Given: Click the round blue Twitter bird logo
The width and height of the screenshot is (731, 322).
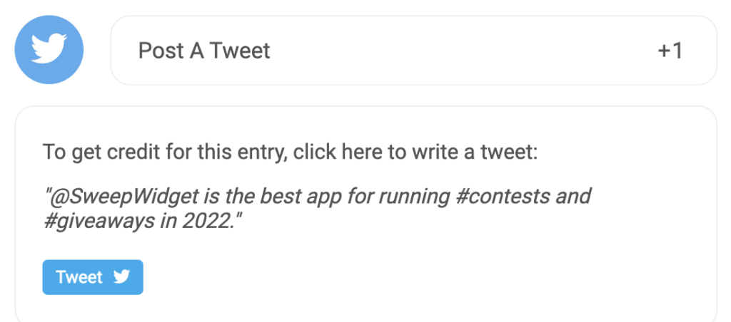Looking at the screenshot, I should pos(49,50).
